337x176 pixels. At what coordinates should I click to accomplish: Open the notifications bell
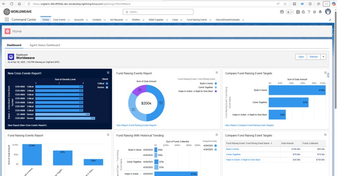coord(320,12)
